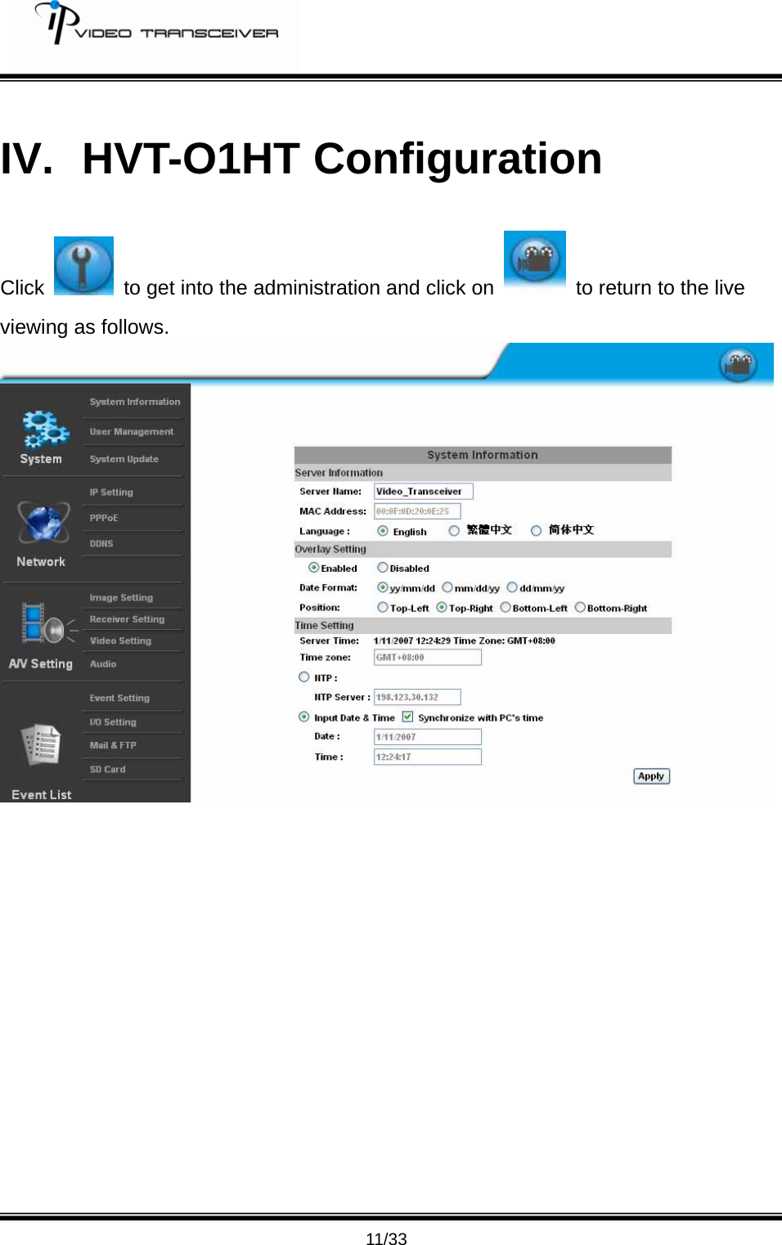The width and height of the screenshot is (782, 1245).
Task: Open the SD Card menu item
Action: [107, 769]
